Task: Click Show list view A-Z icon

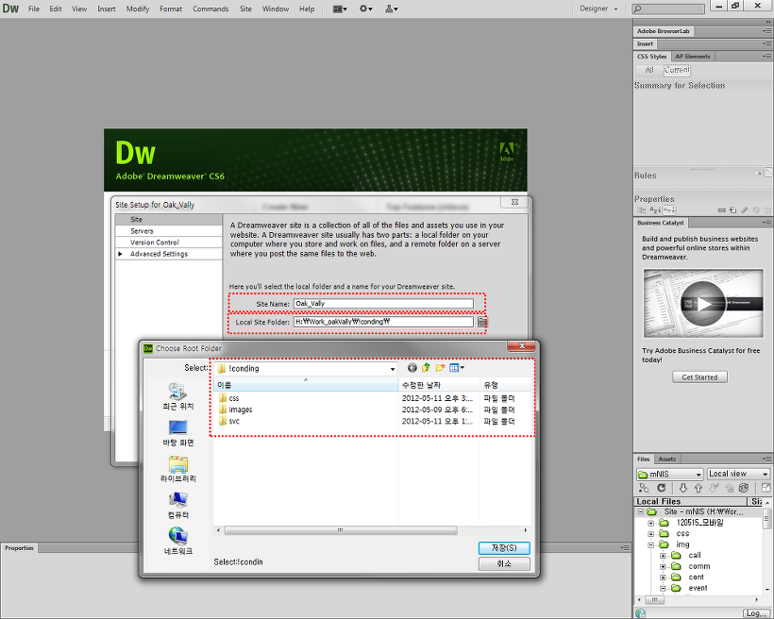Action: 654,210
